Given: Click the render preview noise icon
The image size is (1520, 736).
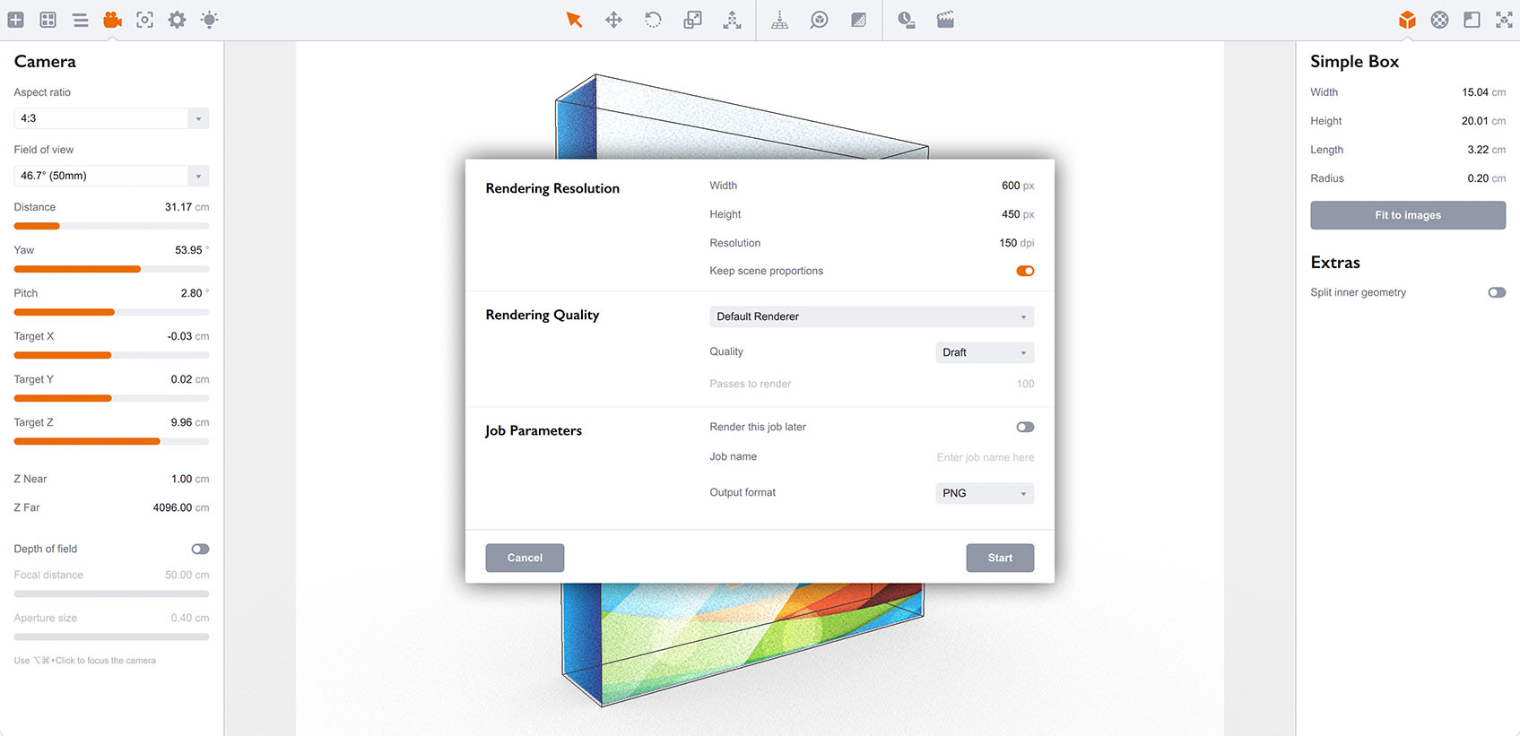Looking at the screenshot, I should [x=858, y=20].
